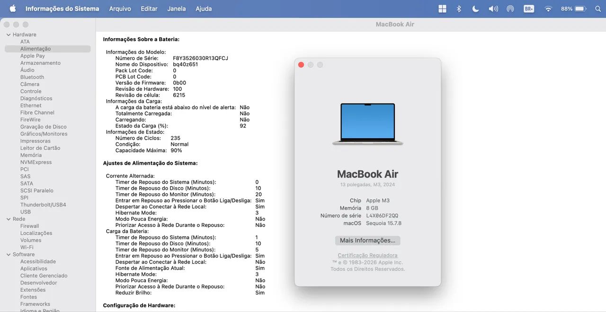Select Bluetooth in the sidebar list
The width and height of the screenshot is (606, 312).
(x=32, y=77)
